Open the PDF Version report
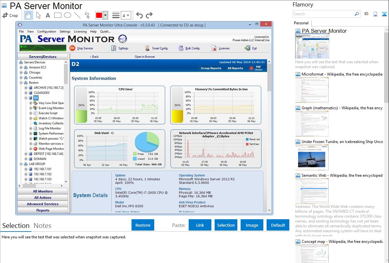This screenshot has width=389, height=263. coord(256,68)
